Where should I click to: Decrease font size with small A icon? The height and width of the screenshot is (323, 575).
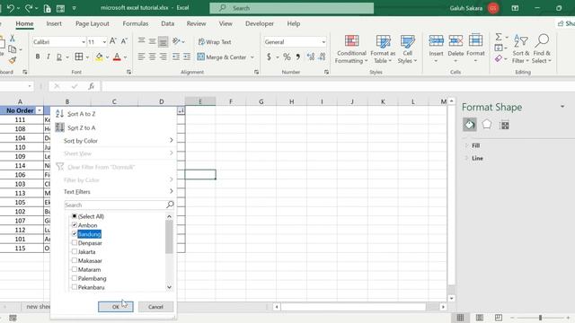124,41
